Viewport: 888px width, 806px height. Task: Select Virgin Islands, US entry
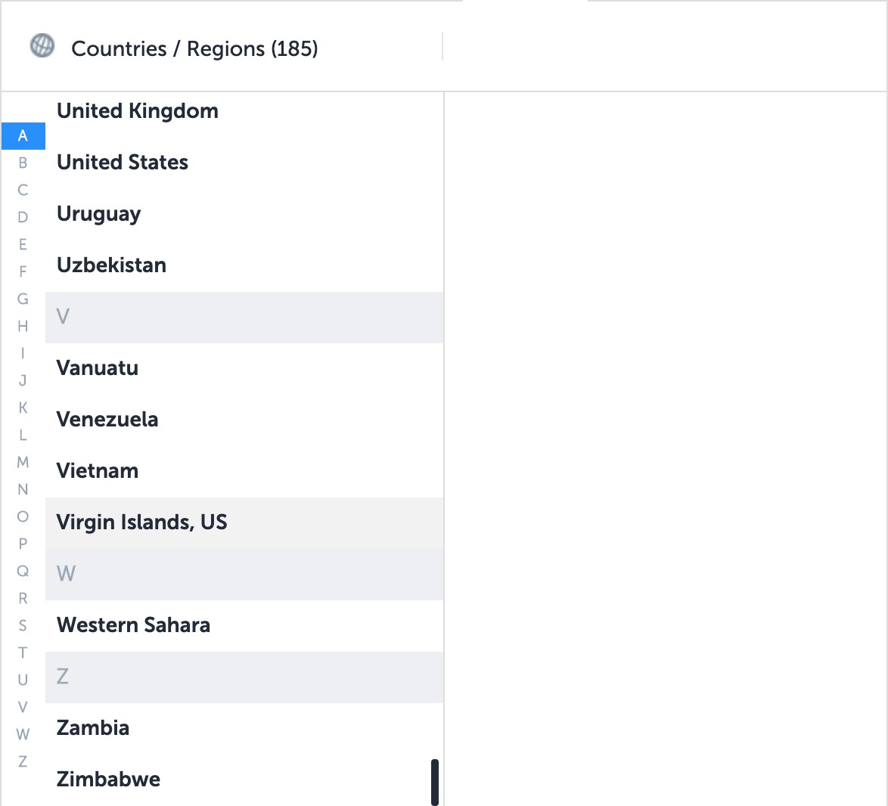pos(141,522)
